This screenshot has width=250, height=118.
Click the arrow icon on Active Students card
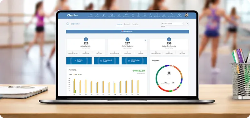(x=145, y=40)
